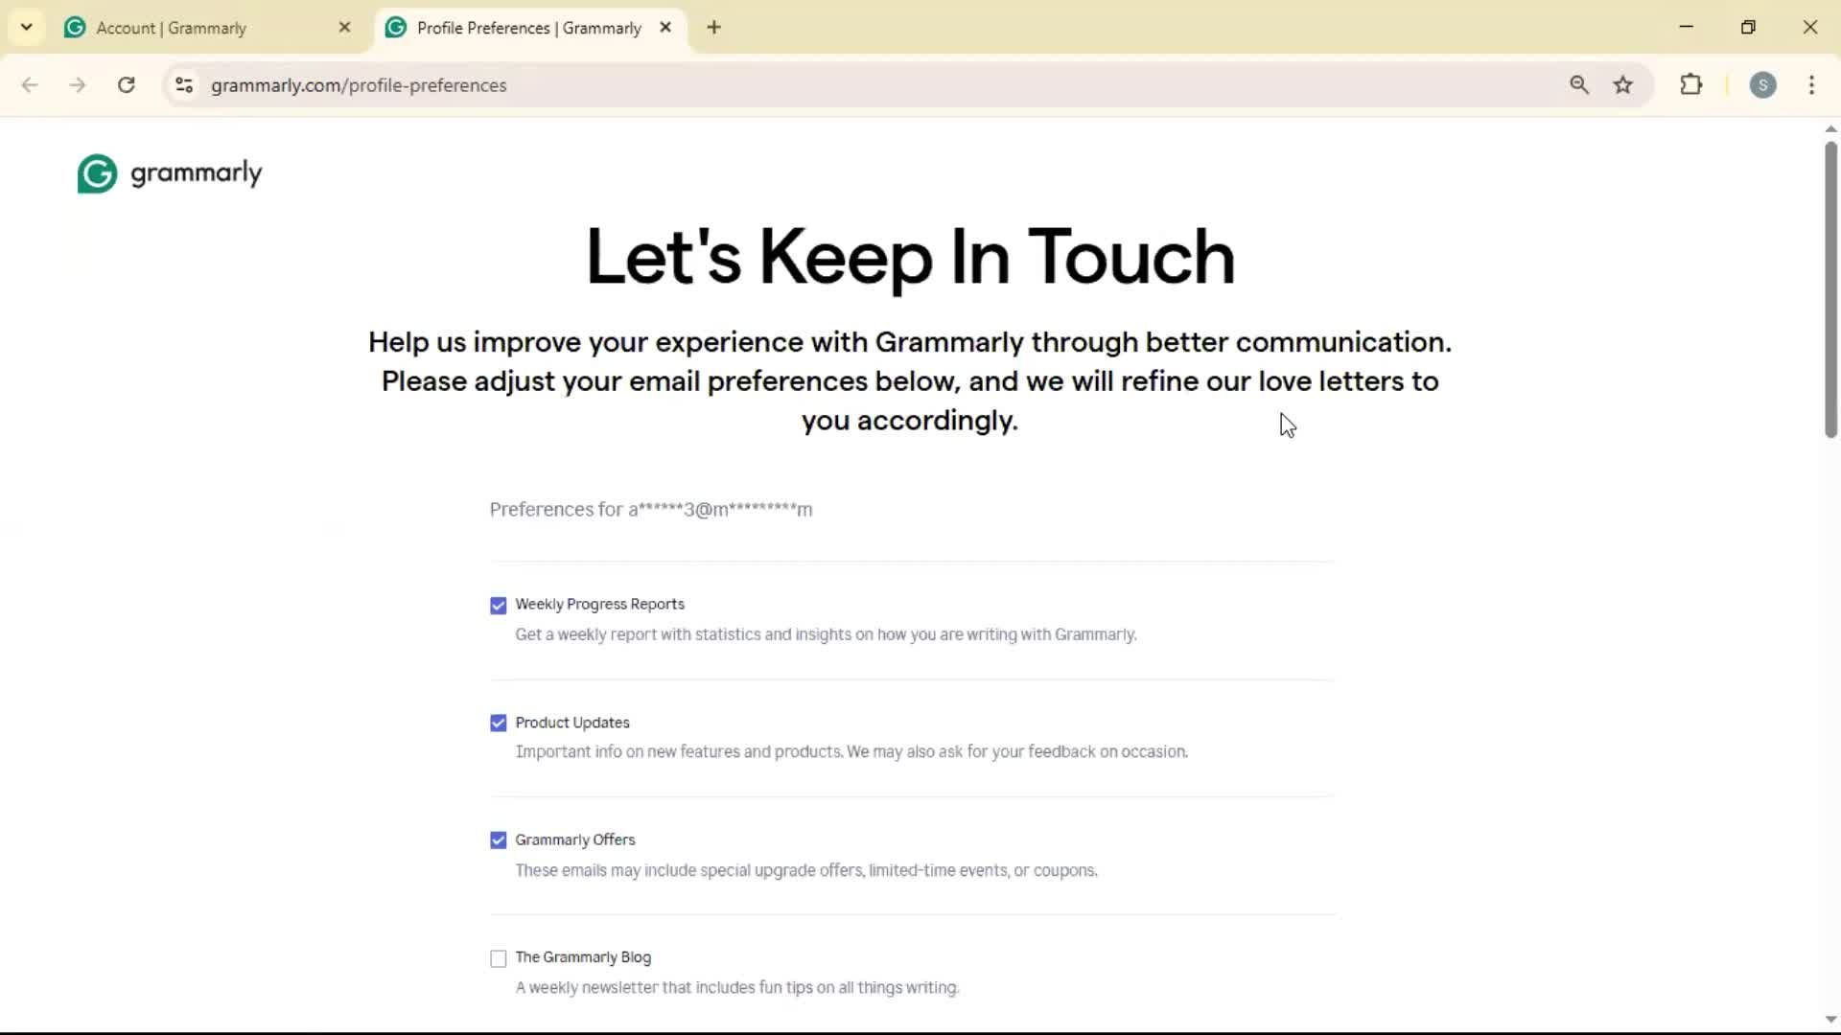
Task: Click the Grammarly logo
Action: pyautogui.click(x=170, y=173)
